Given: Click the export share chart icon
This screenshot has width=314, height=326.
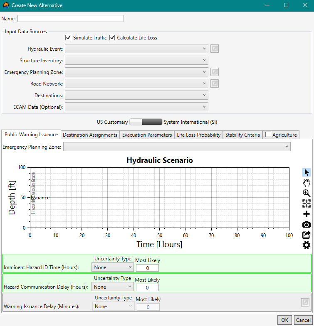Looking at the screenshot, I should [x=306, y=235].
